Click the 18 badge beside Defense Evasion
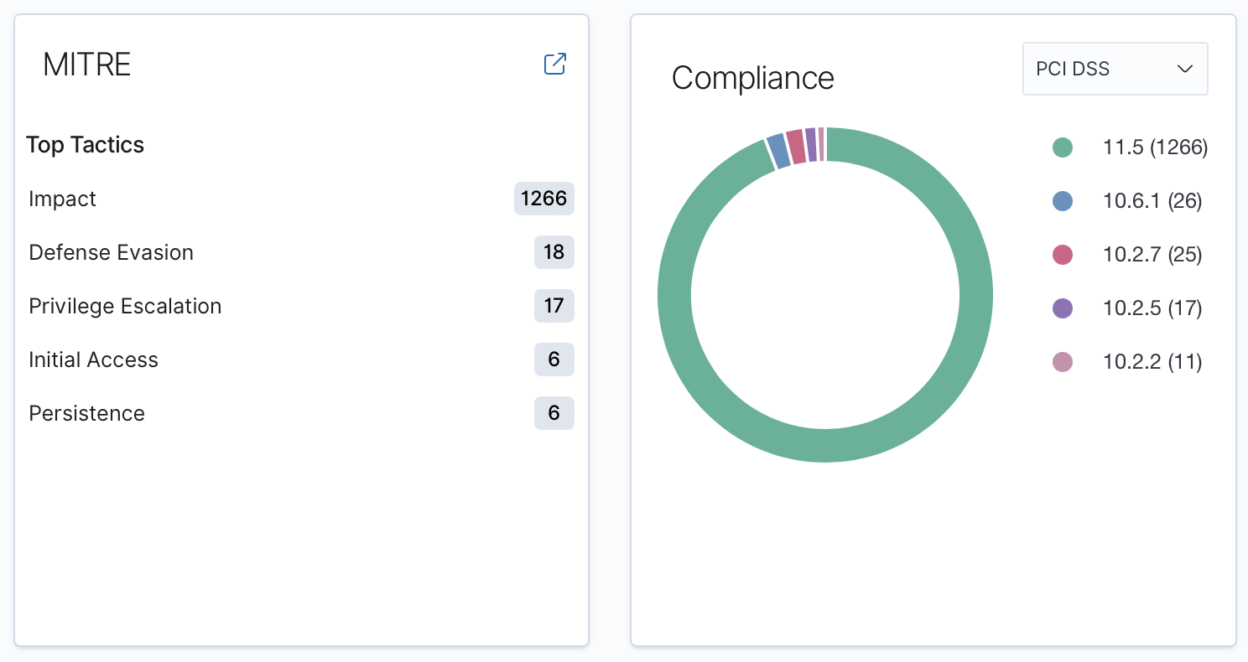This screenshot has width=1248, height=662. click(554, 252)
